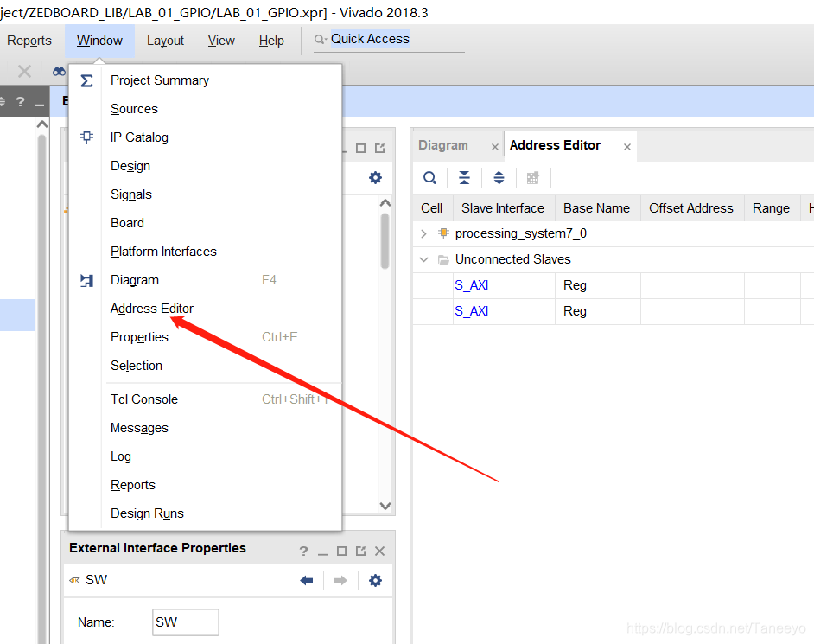This screenshot has height=644, width=814.
Task: Open settings gear in the upper left panel
Action: (375, 178)
